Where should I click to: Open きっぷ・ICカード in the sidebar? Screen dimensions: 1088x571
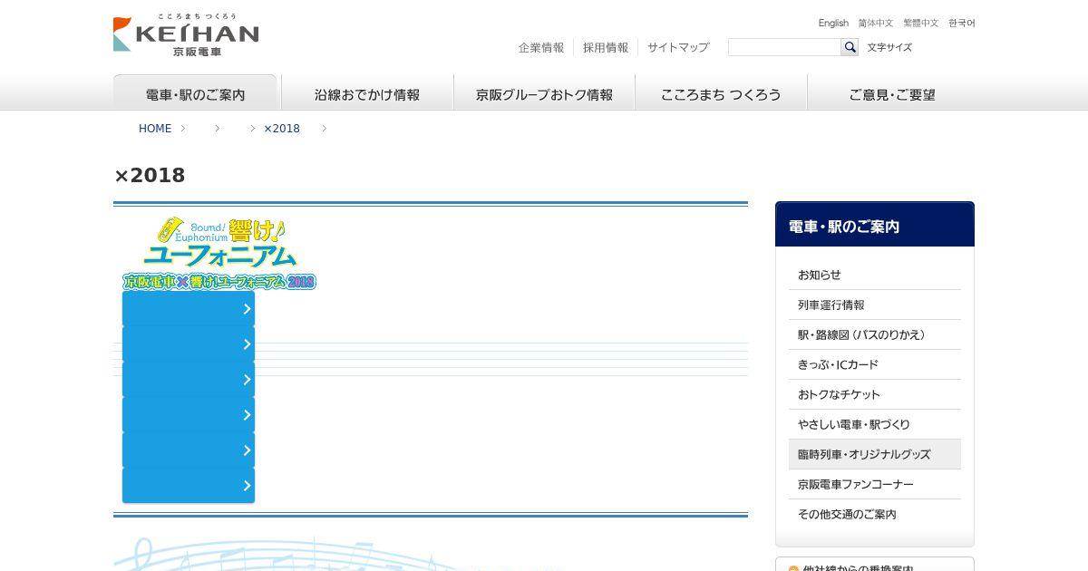pos(875,364)
